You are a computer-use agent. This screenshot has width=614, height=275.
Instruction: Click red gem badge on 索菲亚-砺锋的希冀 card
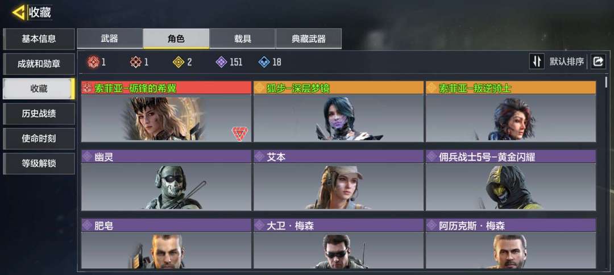tap(239, 134)
